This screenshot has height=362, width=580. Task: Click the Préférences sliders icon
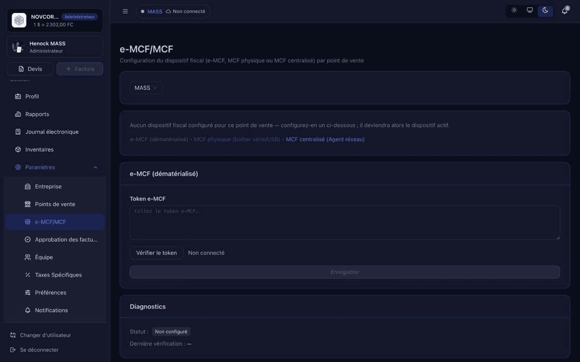(x=28, y=293)
